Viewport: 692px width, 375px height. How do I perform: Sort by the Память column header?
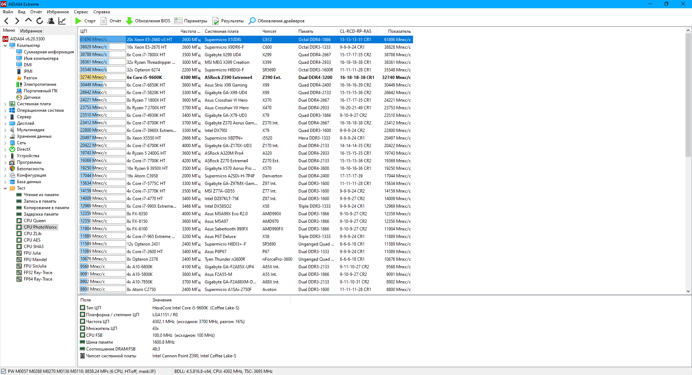317,31
